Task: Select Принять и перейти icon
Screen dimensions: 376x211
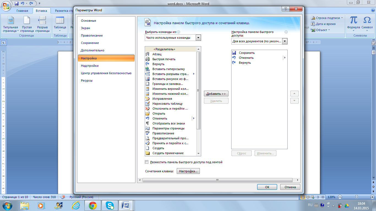Action: point(147,143)
